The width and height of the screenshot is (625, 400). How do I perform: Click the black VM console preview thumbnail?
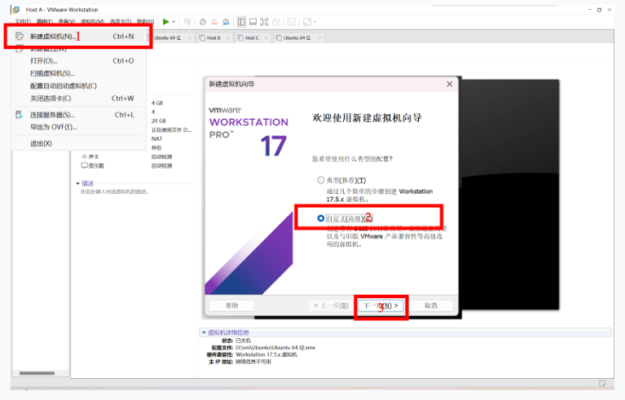(509, 196)
